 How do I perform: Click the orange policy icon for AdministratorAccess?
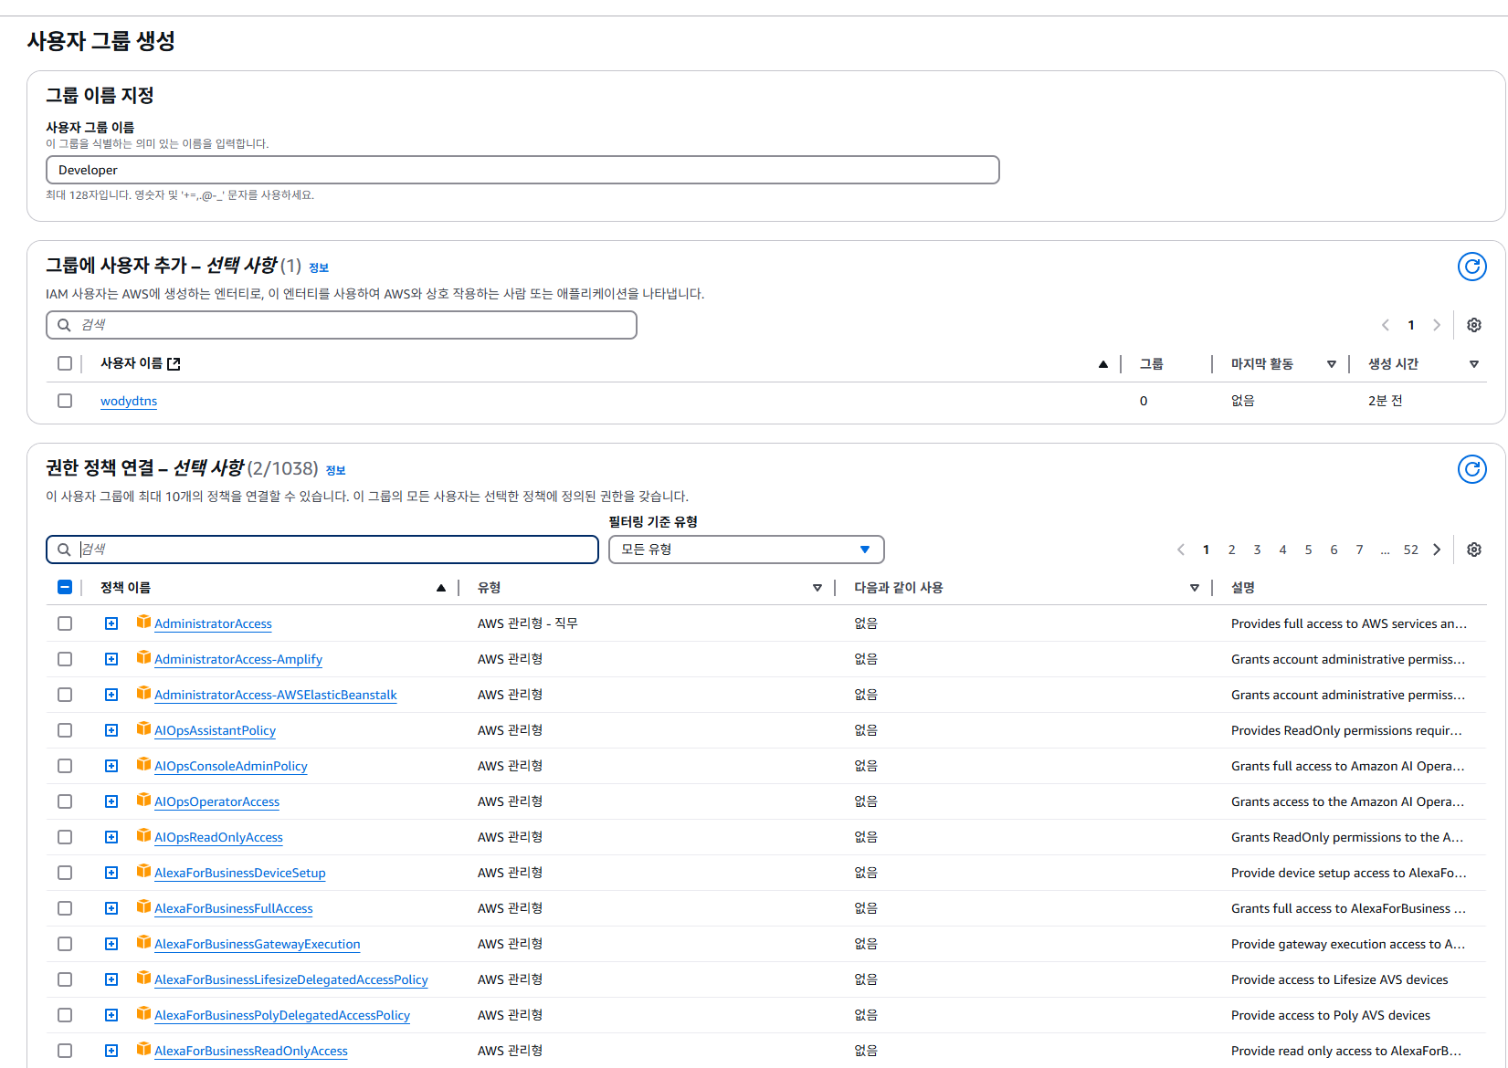[143, 623]
